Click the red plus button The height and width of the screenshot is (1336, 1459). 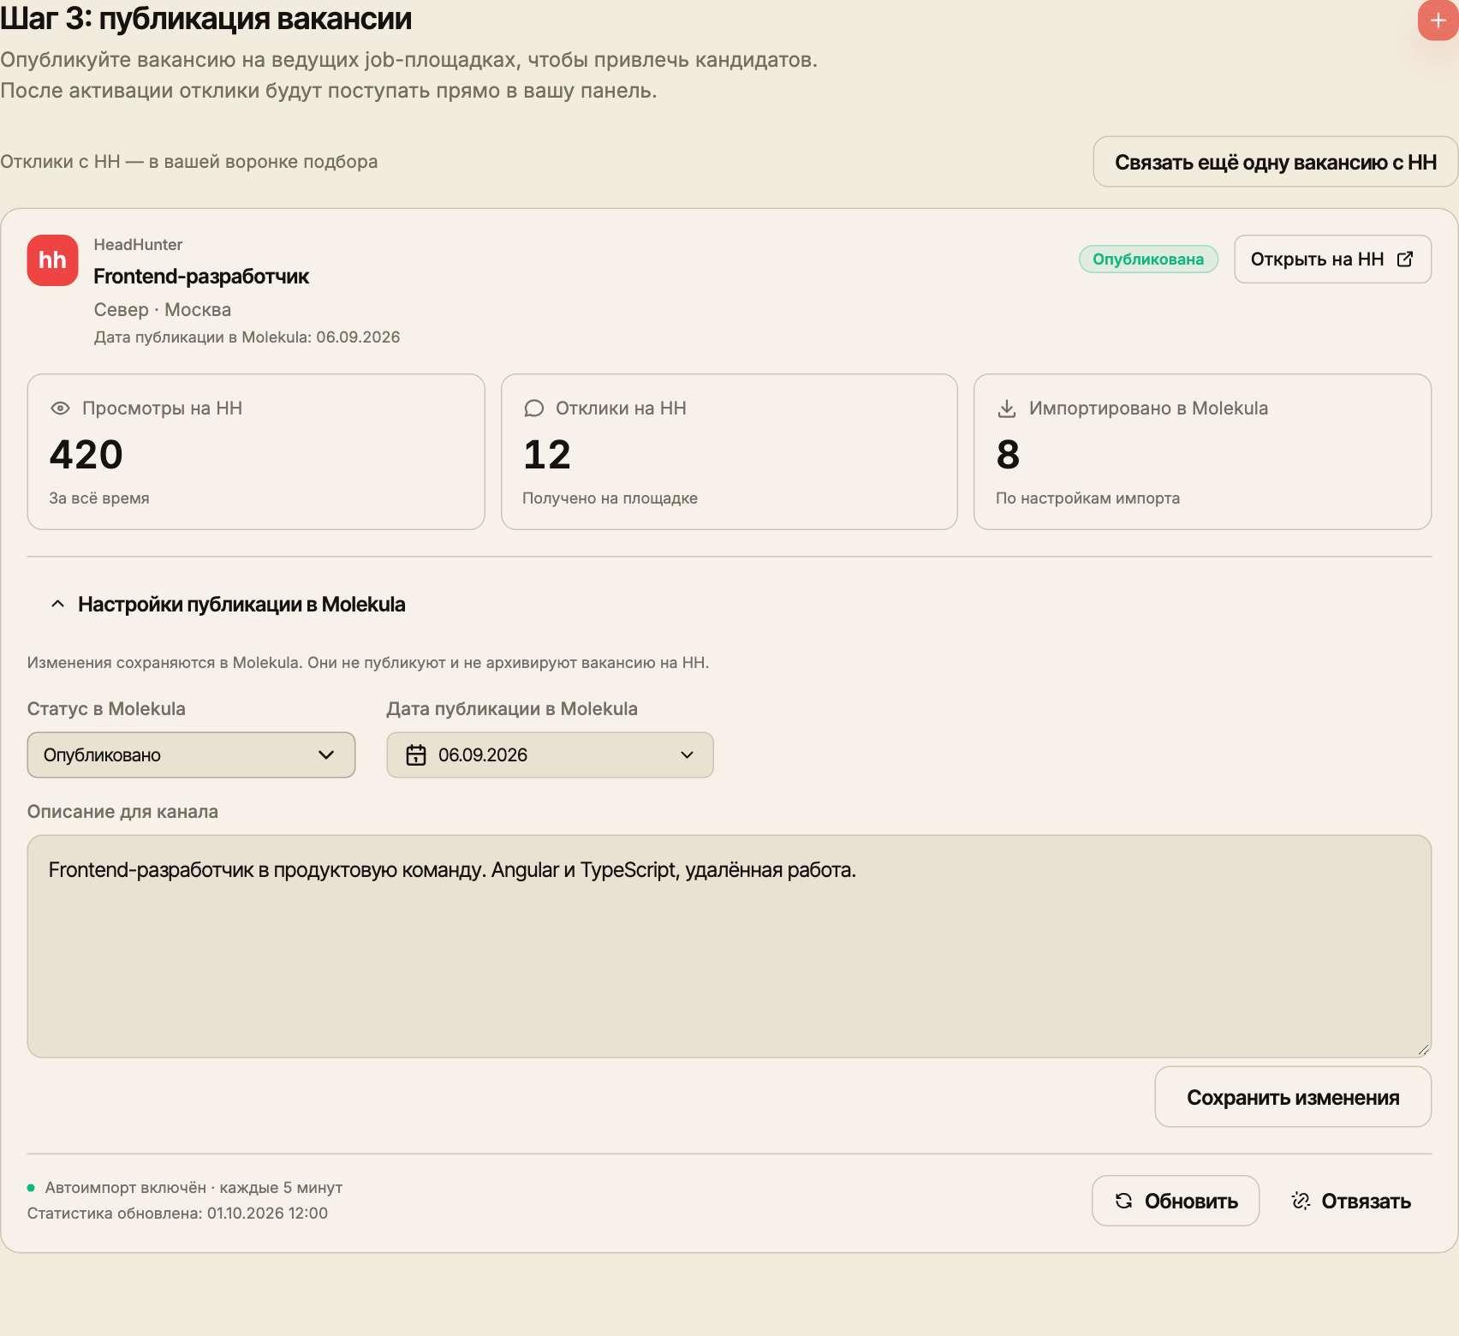(1438, 20)
